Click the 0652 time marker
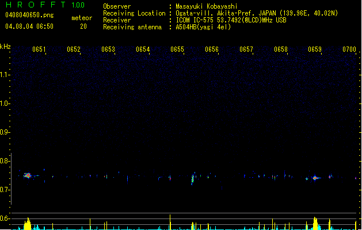This screenshot has width=362, height=230. pos(74,49)
